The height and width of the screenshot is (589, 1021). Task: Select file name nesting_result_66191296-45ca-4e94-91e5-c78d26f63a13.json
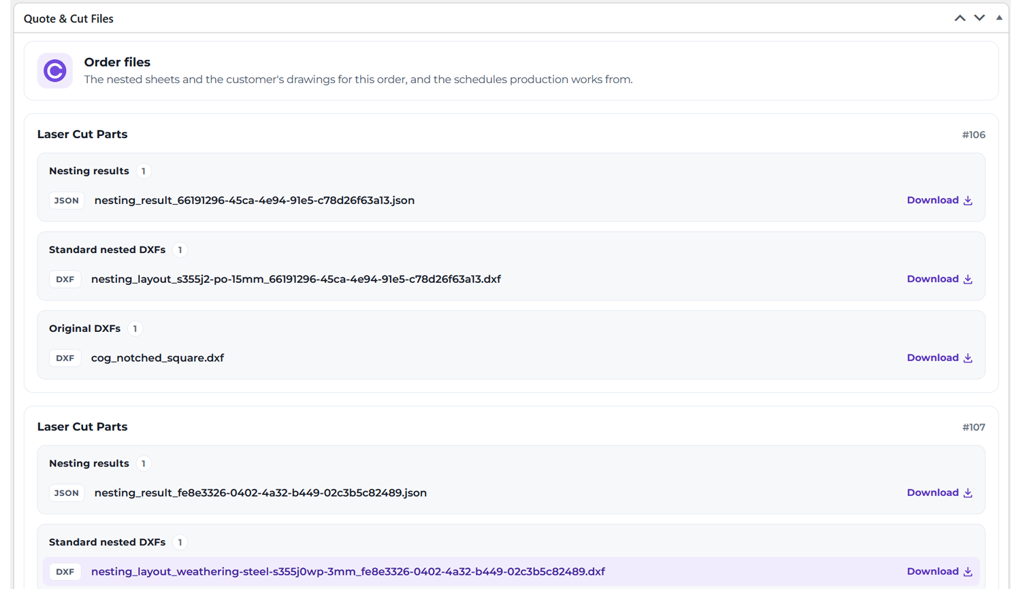pos(255,201)
